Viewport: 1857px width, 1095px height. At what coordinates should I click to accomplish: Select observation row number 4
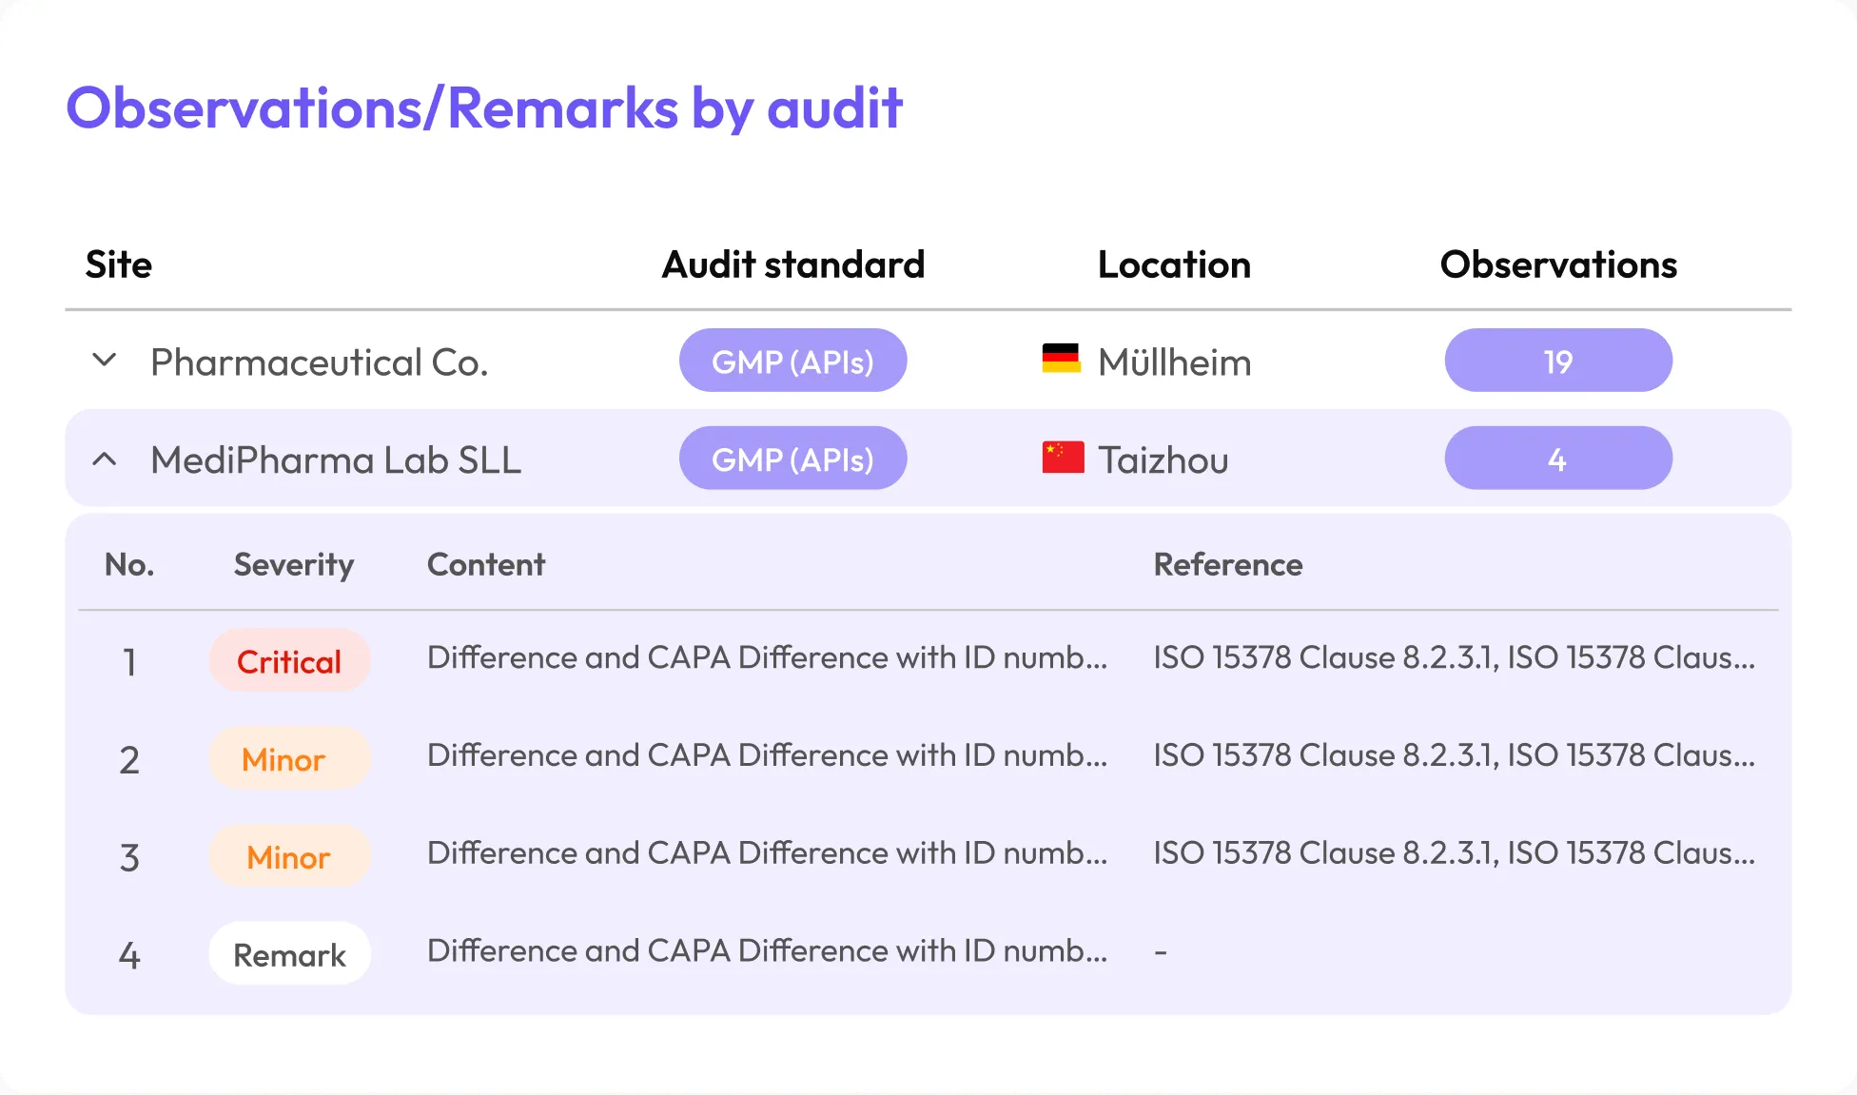point(129,954)
